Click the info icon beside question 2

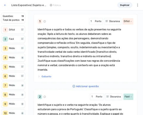tap(45, 97)
